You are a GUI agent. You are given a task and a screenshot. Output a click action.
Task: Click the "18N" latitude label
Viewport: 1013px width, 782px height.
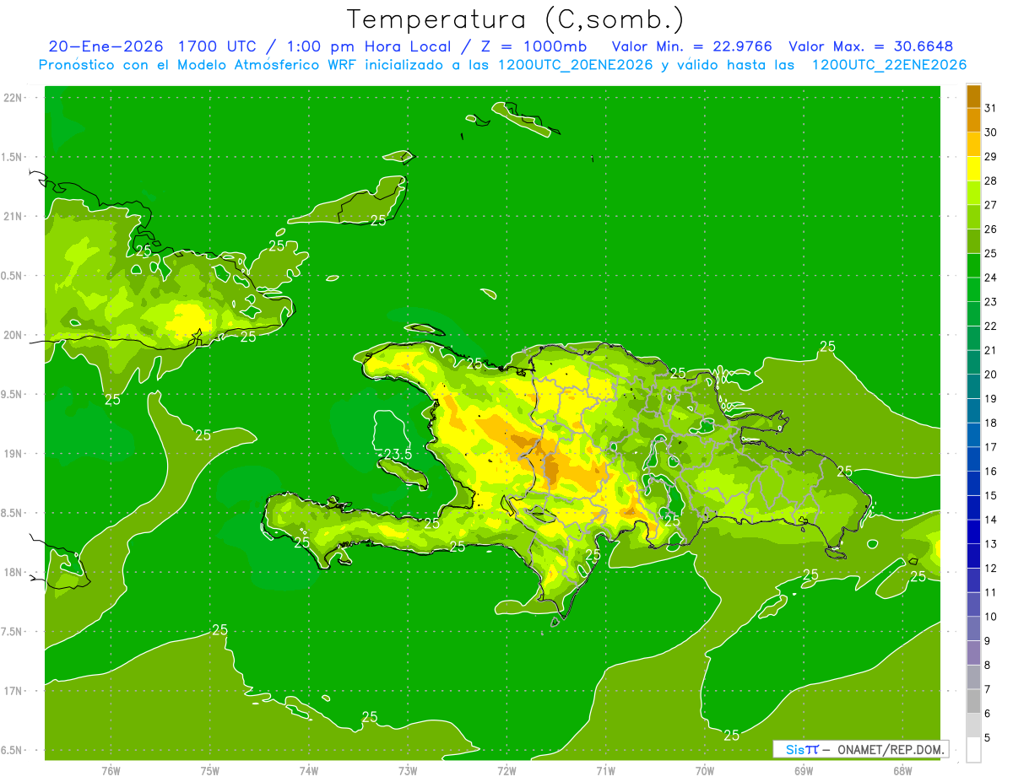pos(14,573)
